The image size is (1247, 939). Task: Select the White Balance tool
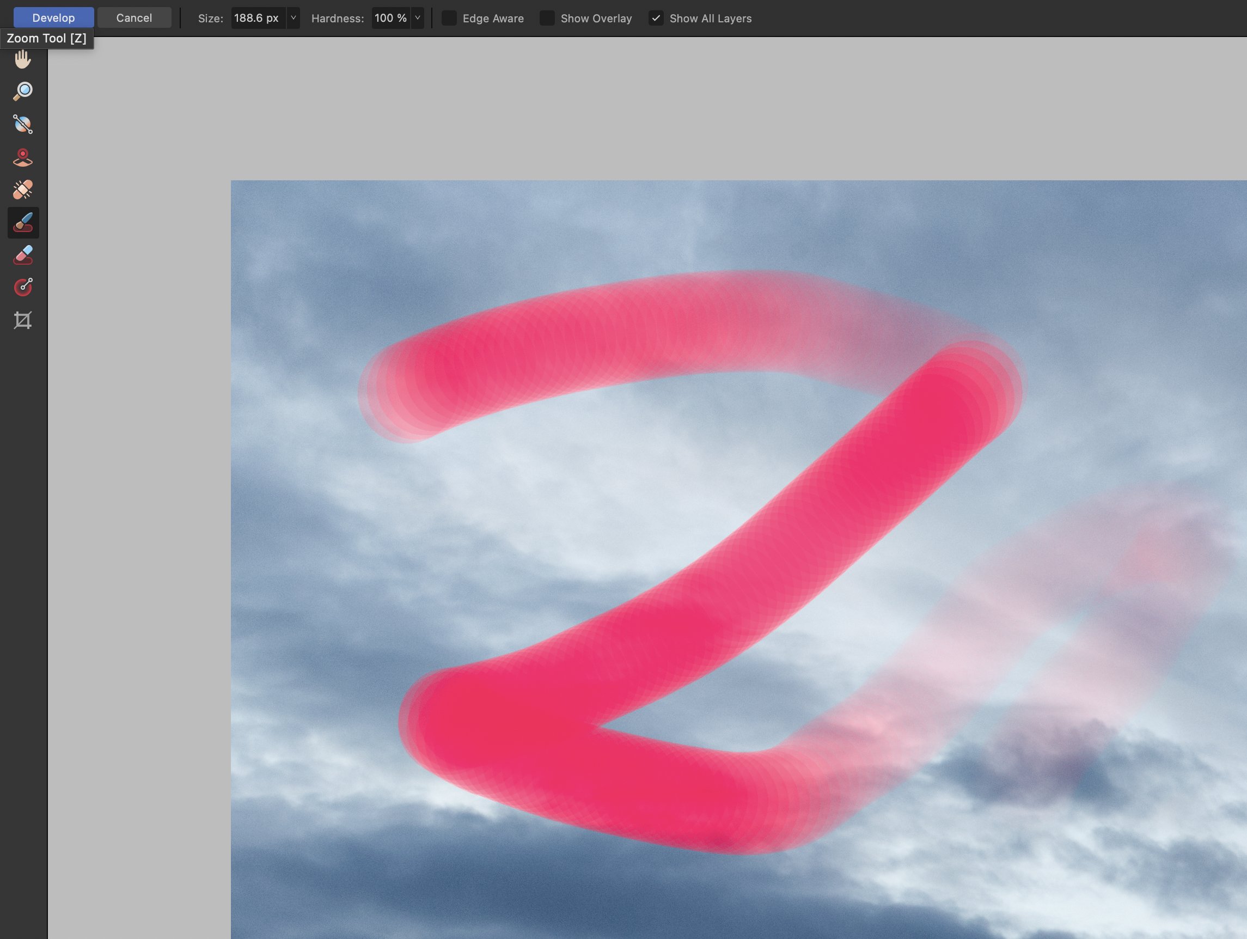(x=22, y=124)
